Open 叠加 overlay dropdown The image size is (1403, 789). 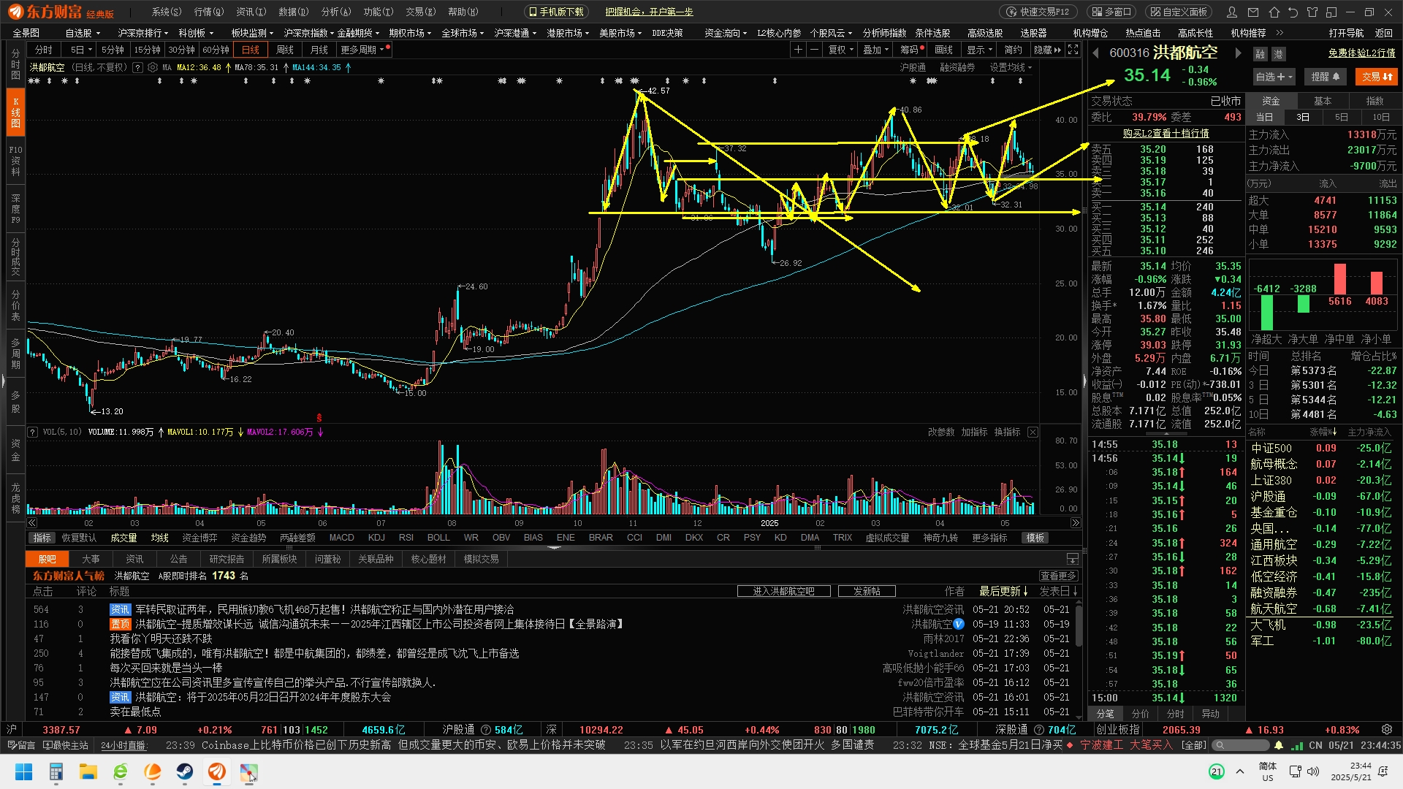coord(875,50)
